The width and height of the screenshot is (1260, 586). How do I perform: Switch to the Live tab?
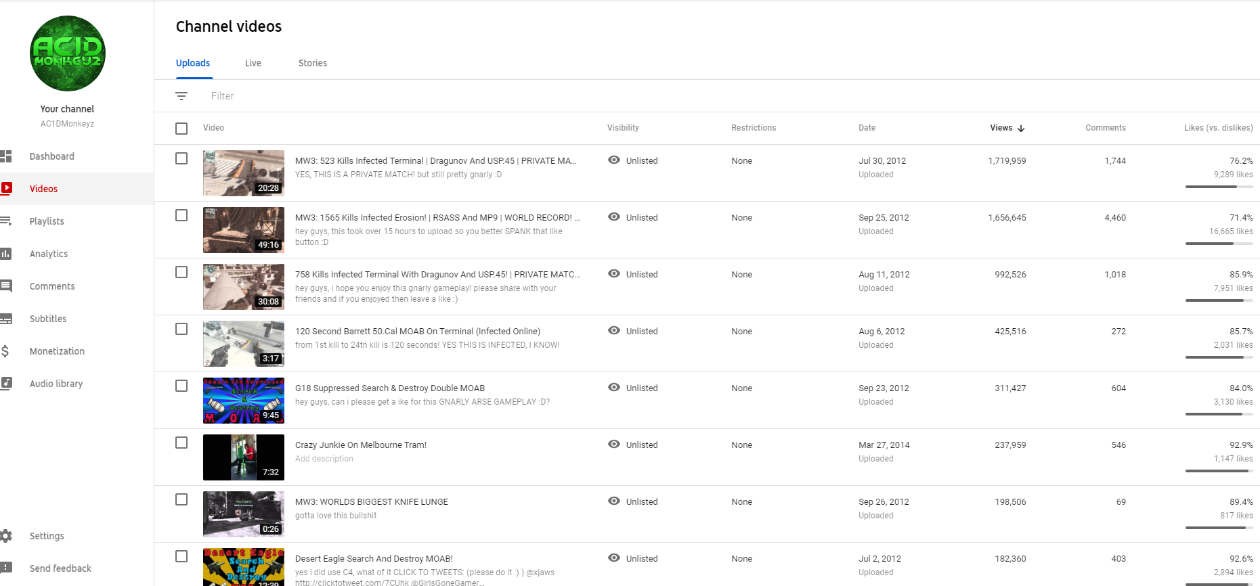click(x=253, y=63)
